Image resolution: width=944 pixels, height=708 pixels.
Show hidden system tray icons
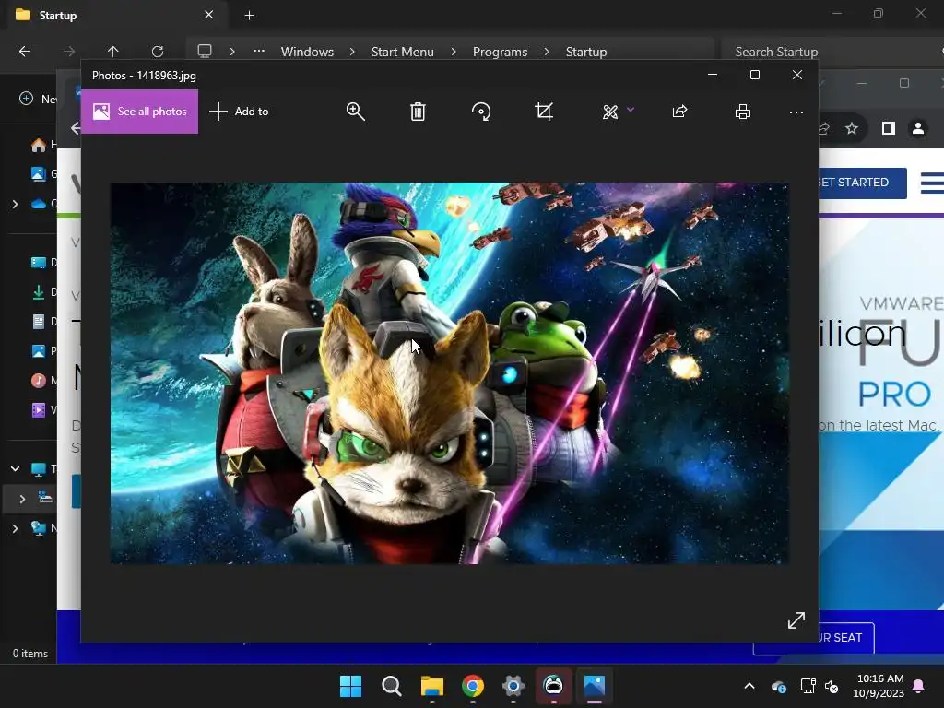(x=749, y=686)
